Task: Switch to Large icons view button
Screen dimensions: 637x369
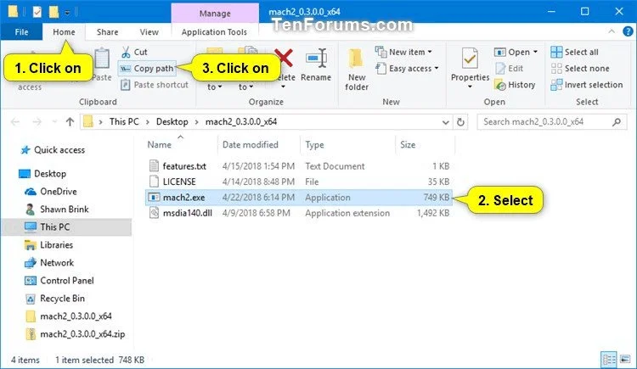Action: click(x=625, y=360)
